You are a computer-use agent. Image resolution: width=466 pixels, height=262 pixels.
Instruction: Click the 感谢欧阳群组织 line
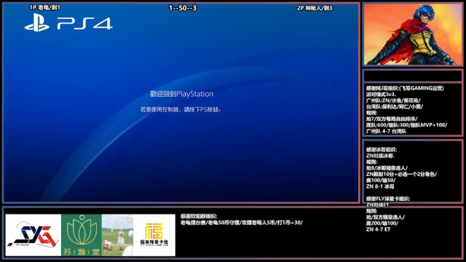pos(199,216)
